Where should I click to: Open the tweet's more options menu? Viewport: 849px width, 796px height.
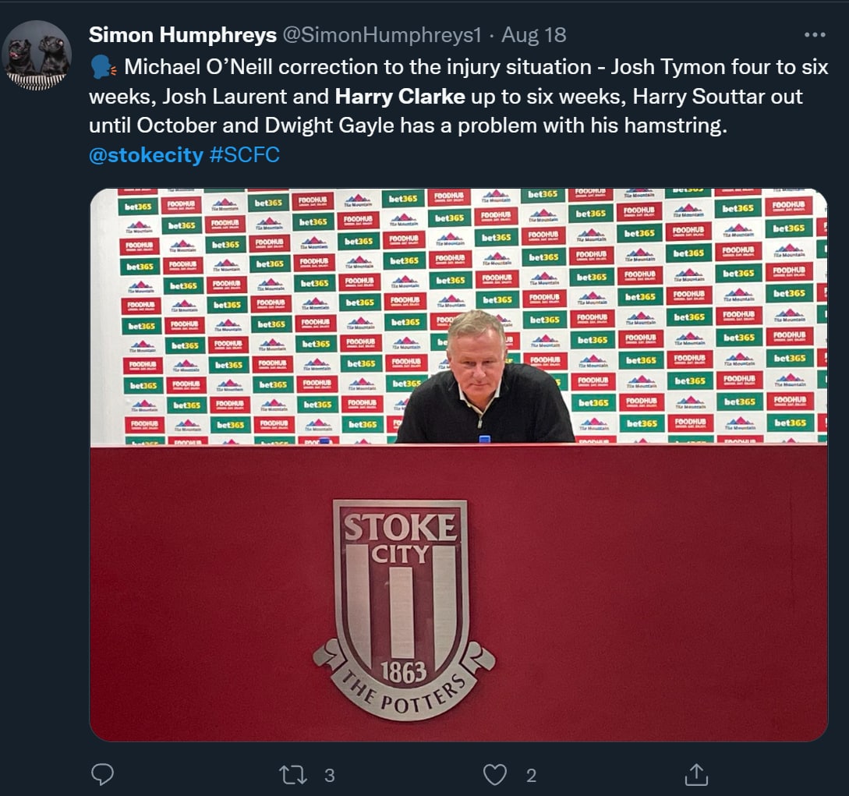tap(814, 35)
